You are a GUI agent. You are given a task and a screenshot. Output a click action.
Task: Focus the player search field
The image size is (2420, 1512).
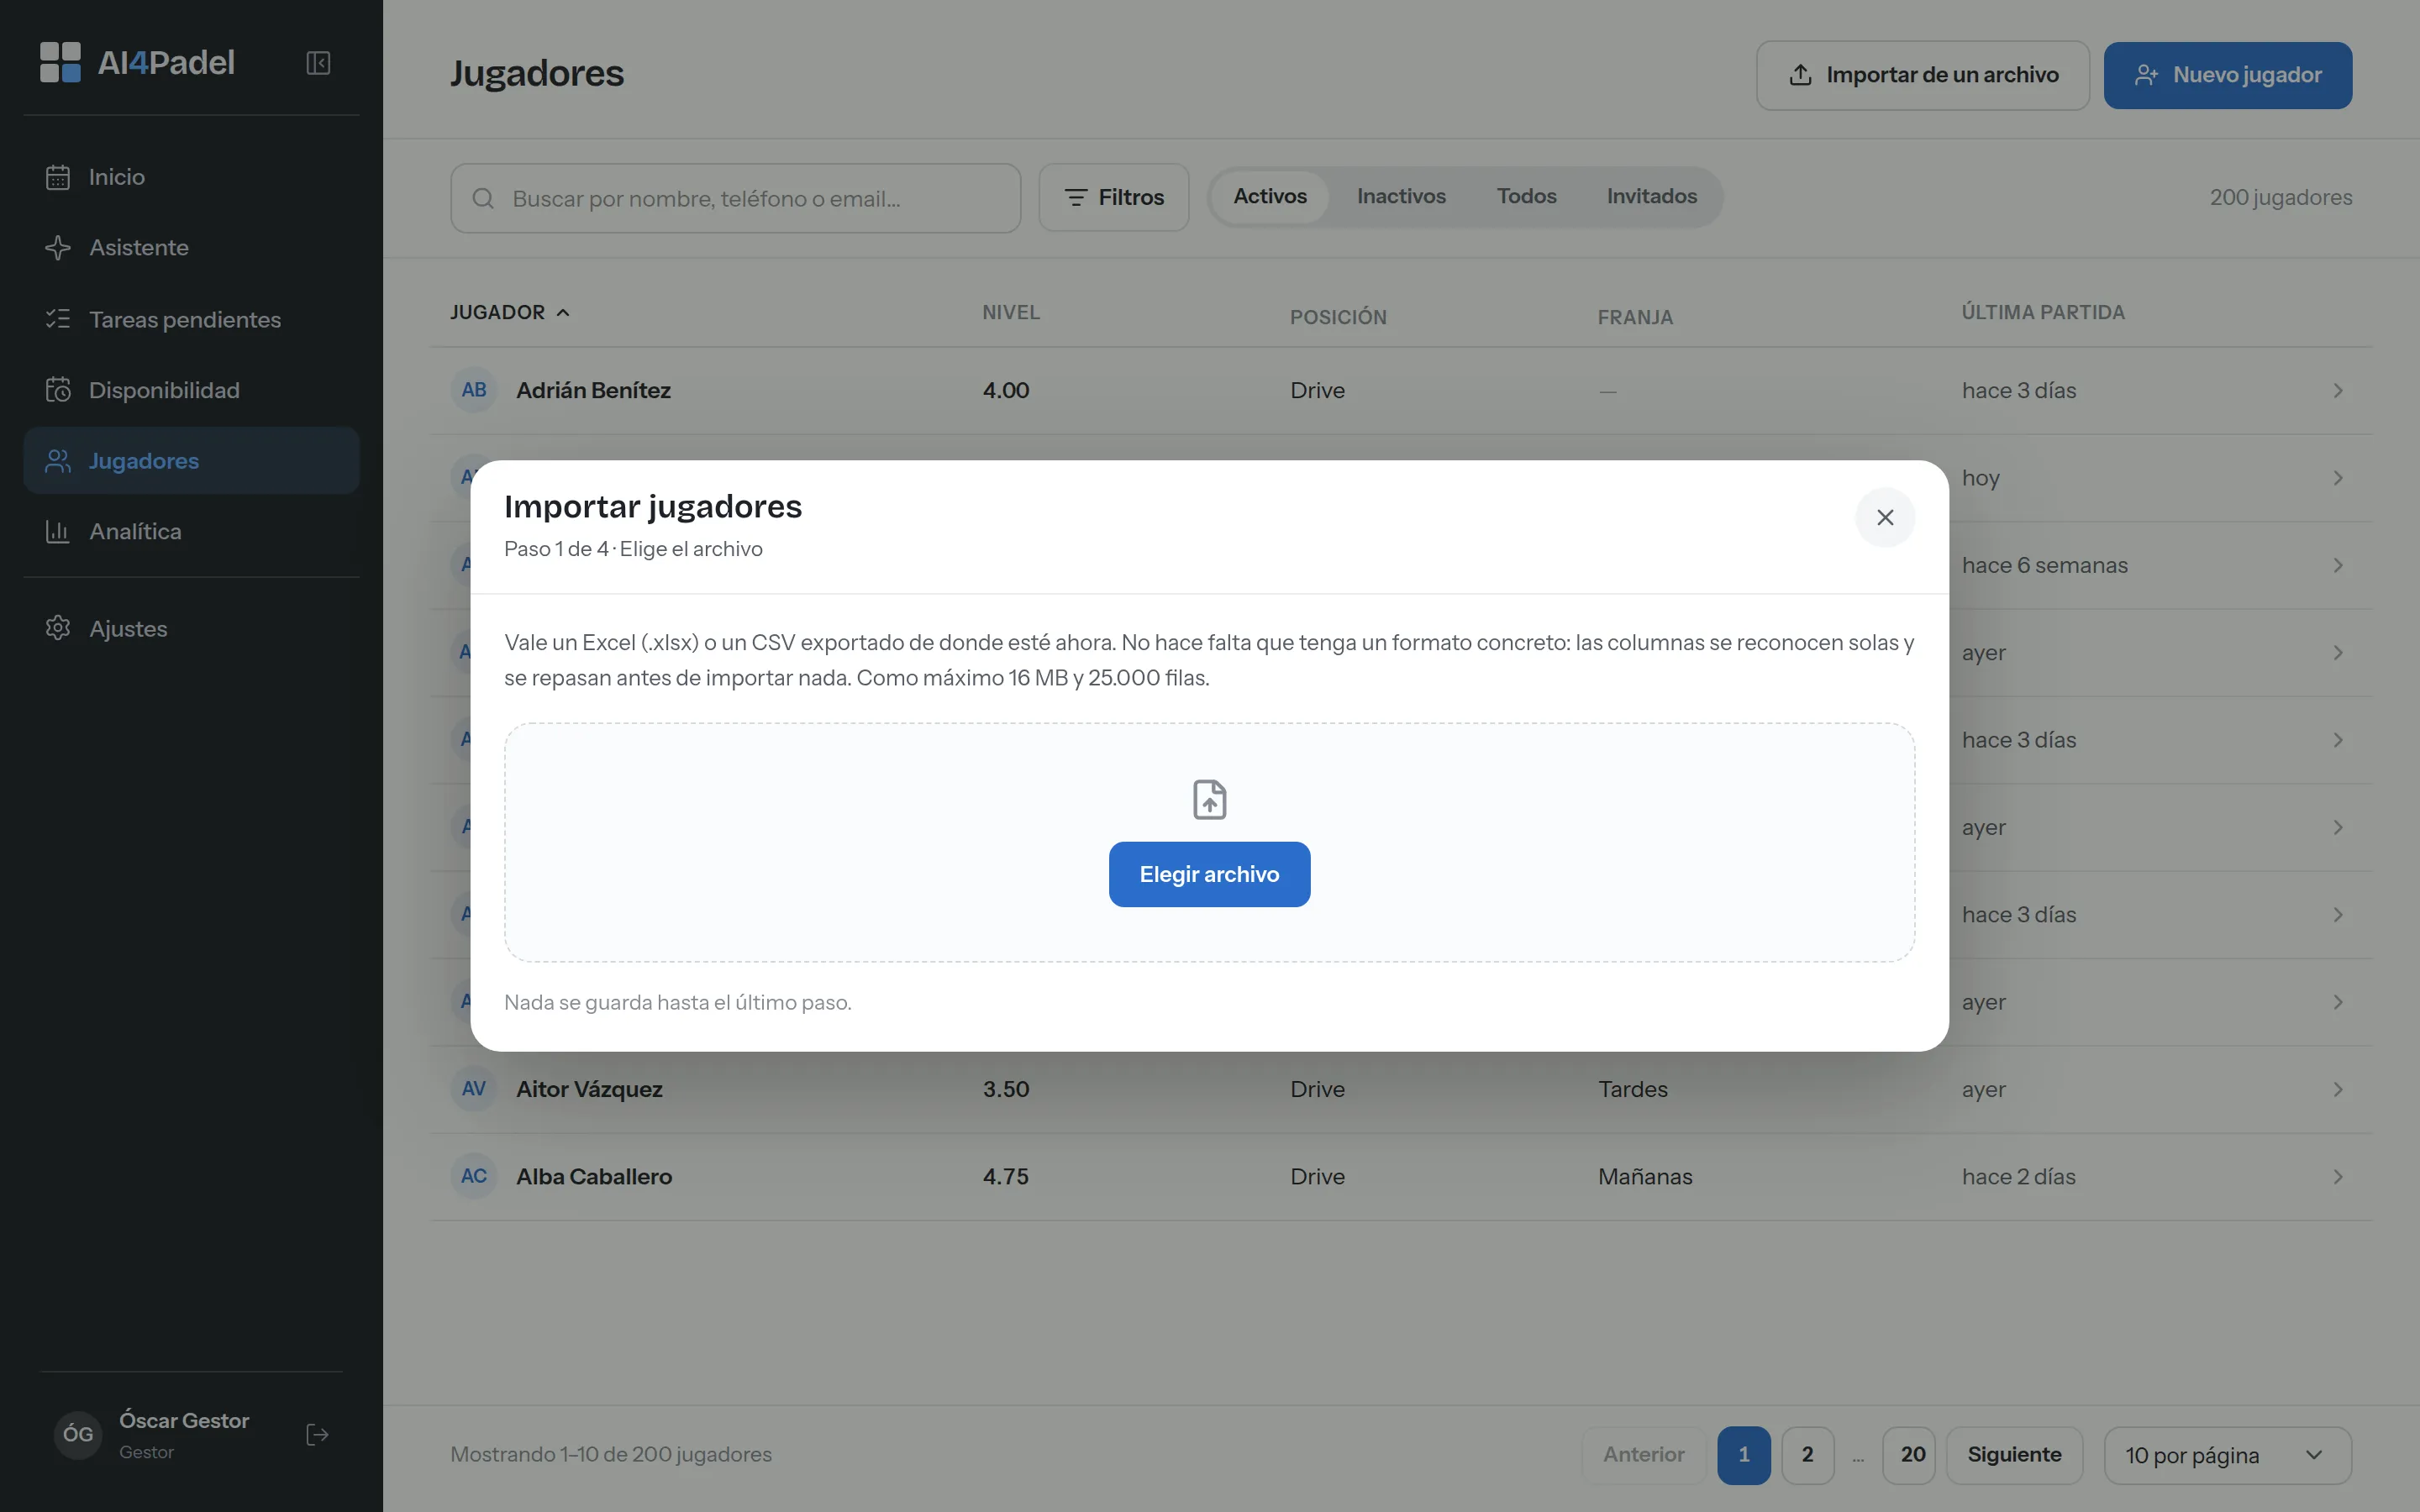[x=735, y=198]
